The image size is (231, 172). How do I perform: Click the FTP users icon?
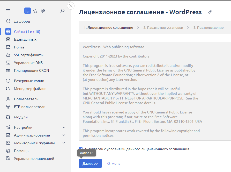(8, 107)
